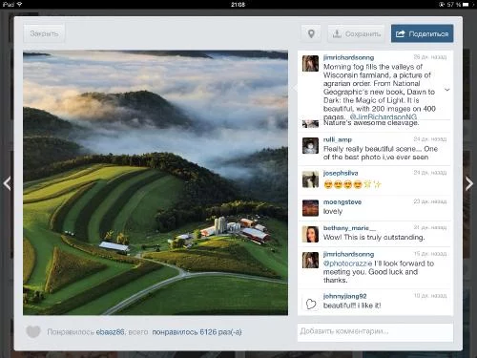Image resolution: width=477 pixels, height=358 pixels.
Task: Open ebaaz86 liker profile link
Action: pos(110,332)
